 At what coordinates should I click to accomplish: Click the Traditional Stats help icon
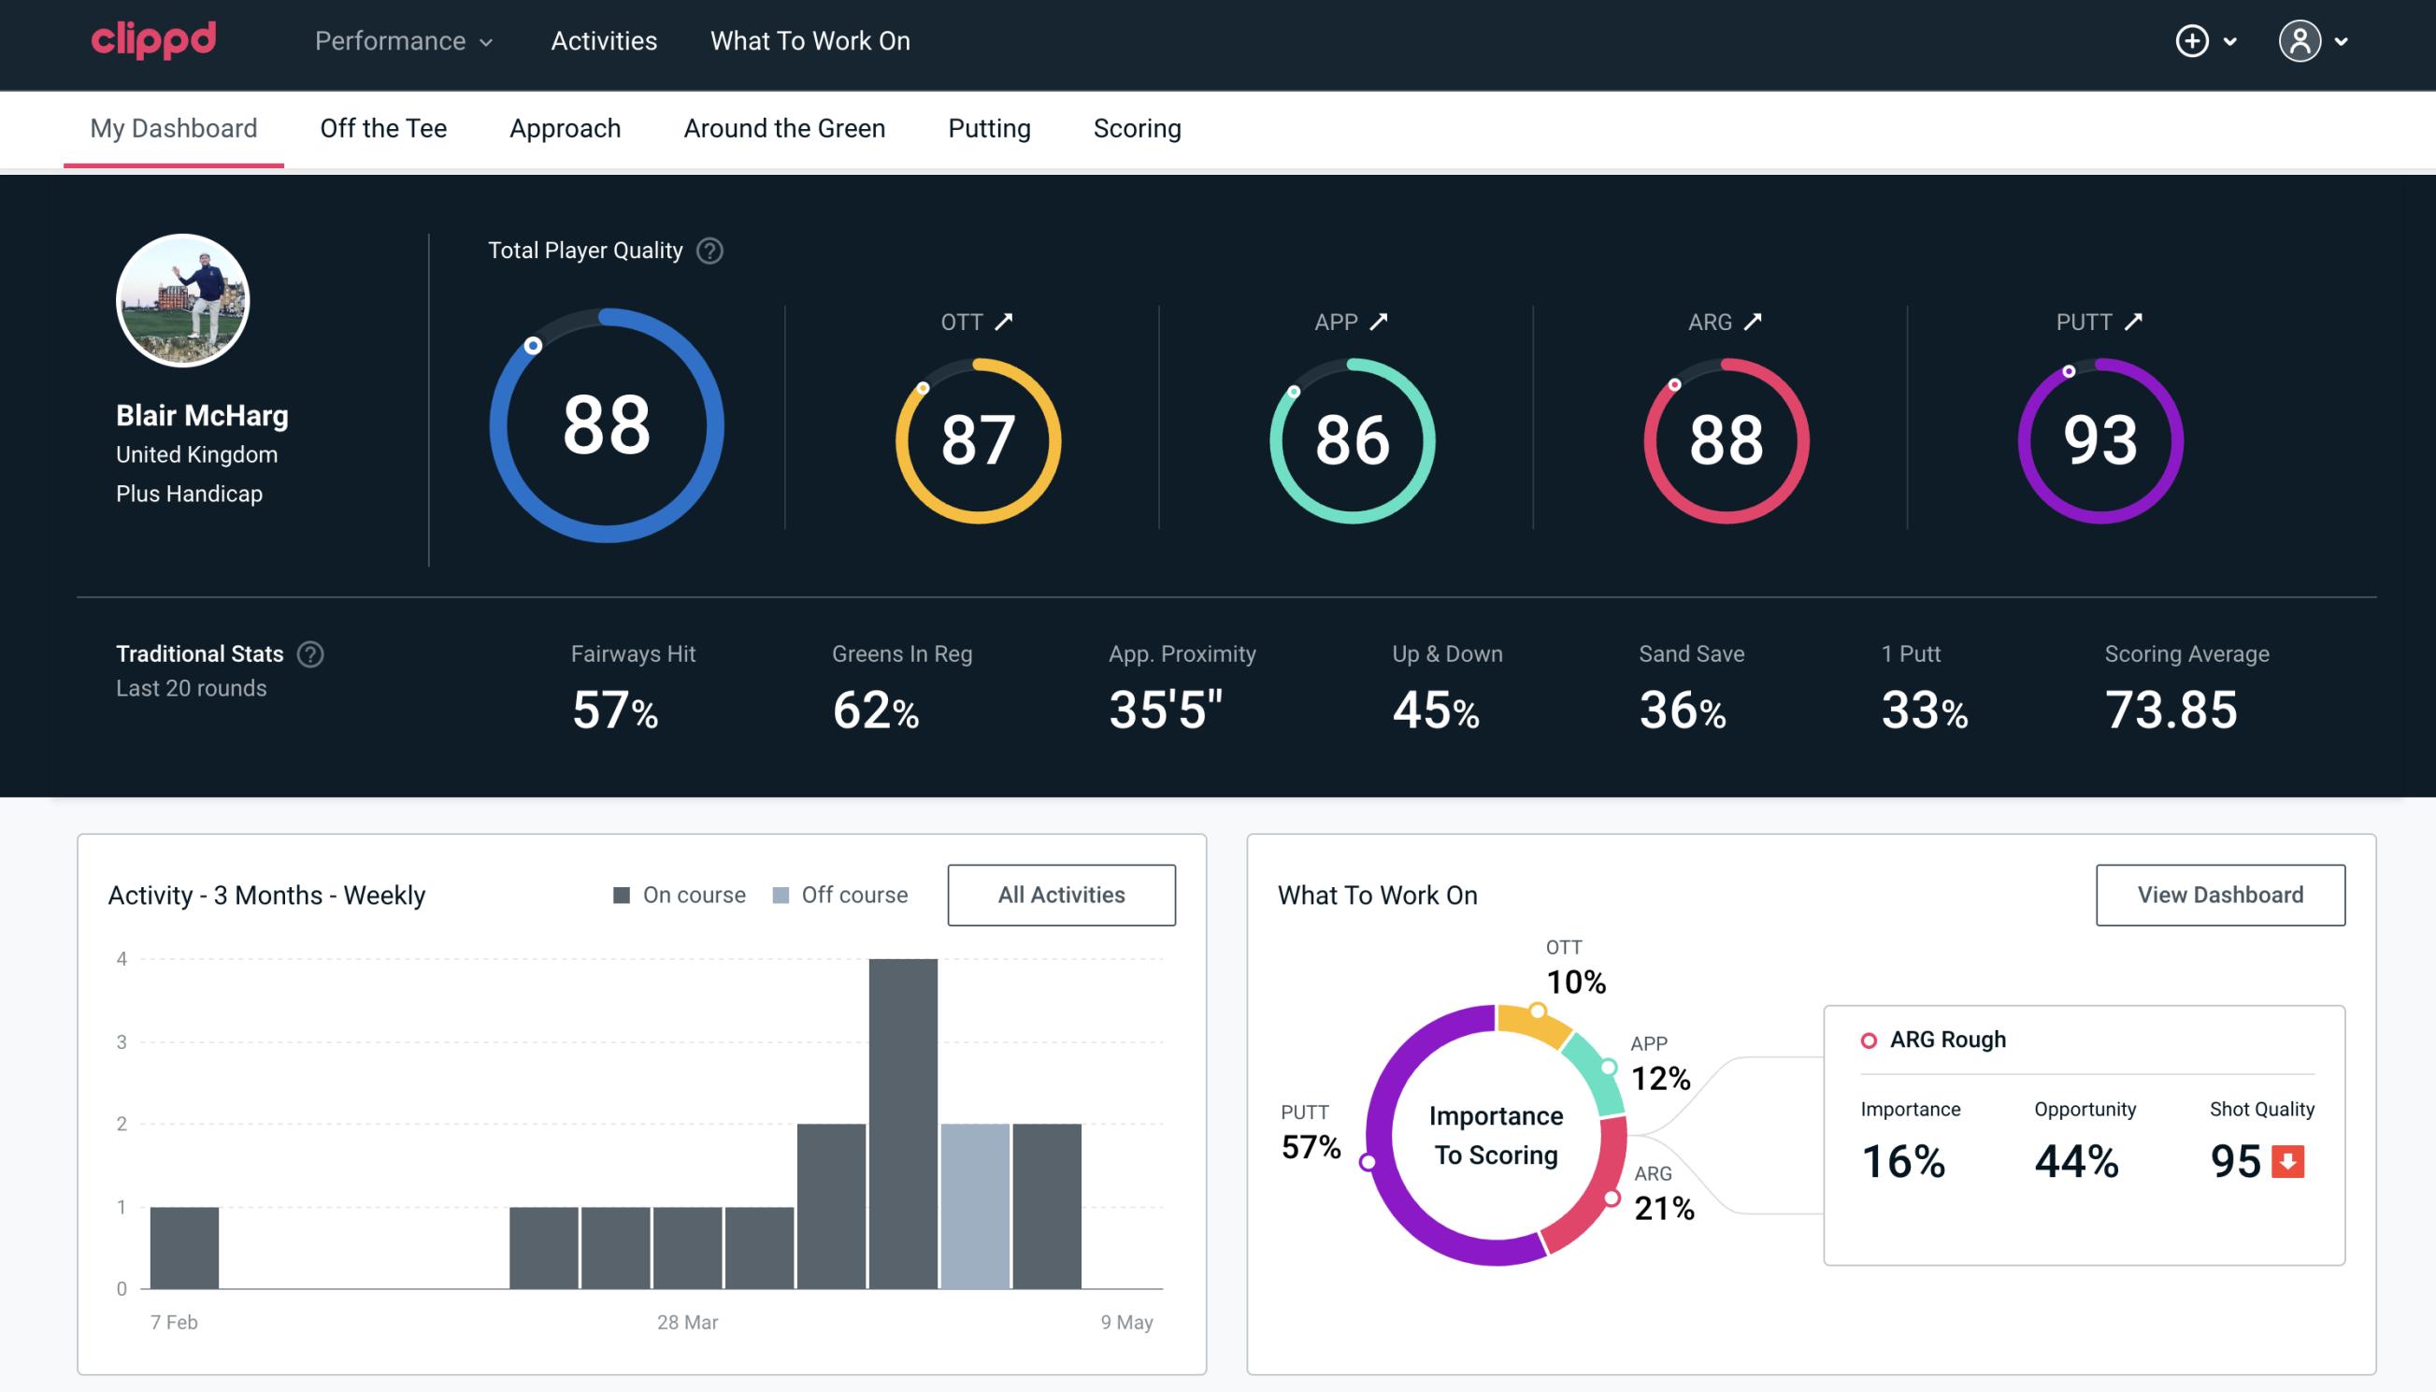(x=311, y=654)
